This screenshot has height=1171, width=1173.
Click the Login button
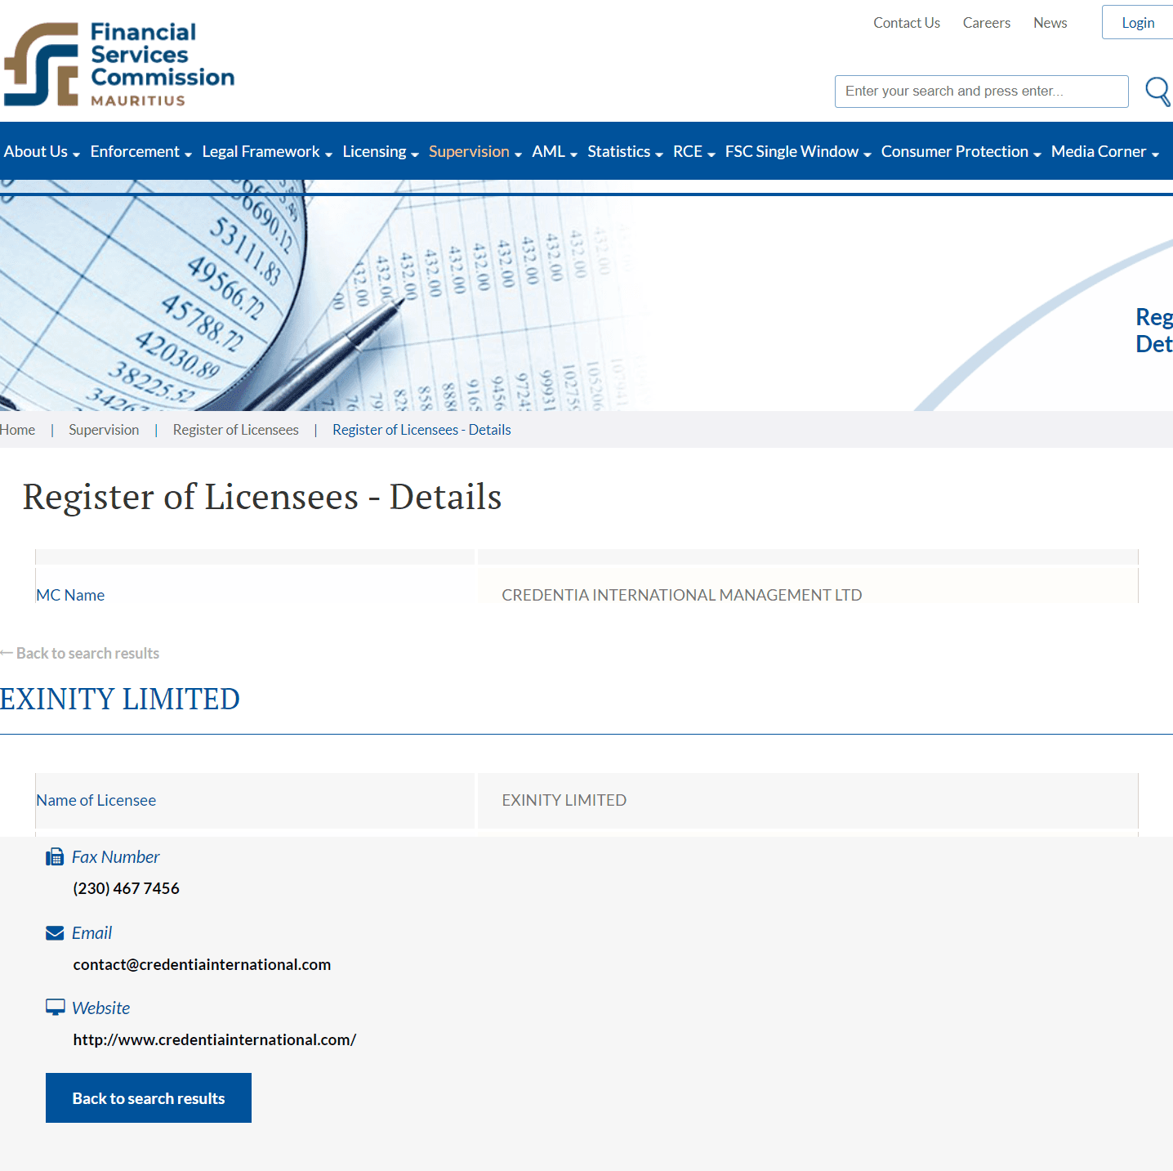pyautogui.click(x=1137, y=22)
